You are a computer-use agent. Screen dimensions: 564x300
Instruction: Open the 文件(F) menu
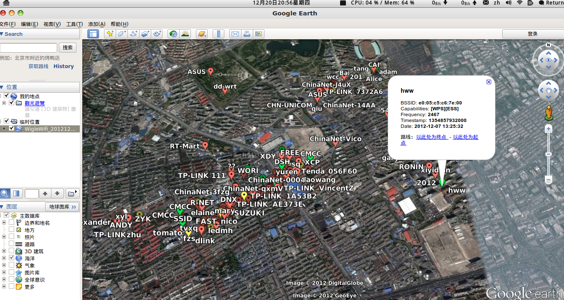(x=8, y=24)
